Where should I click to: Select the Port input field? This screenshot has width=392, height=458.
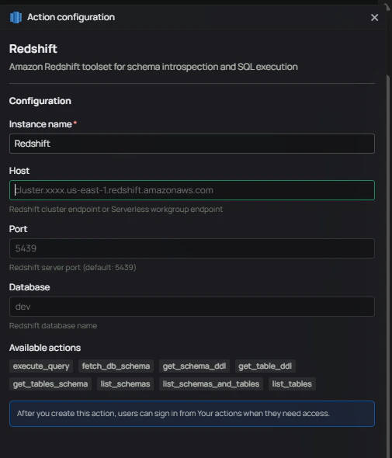[x=192, y=248]
